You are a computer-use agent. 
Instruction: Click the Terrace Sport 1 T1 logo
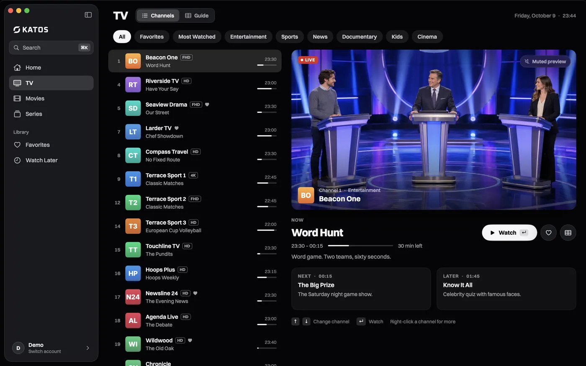[x=133, y=179]
